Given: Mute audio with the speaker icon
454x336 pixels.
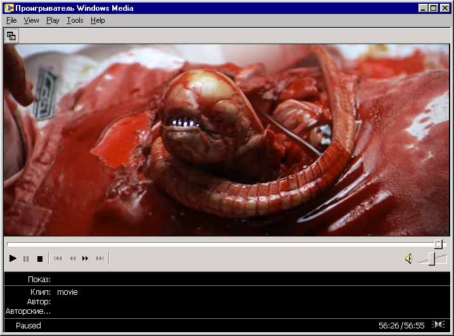Looking at the screenshot, I should click(408, 259).
